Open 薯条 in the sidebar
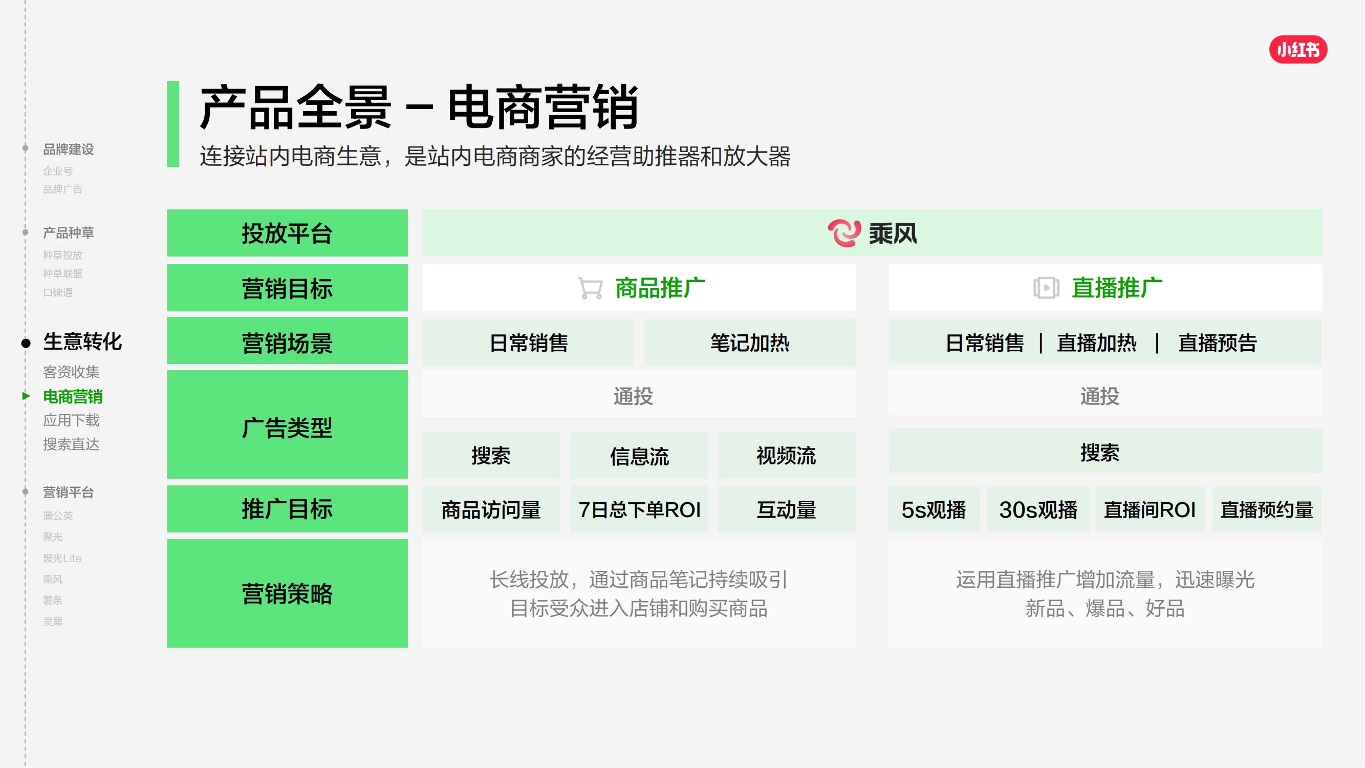Image resolution: width=1365 pixels, height=768 pixels. tap(52, 601)
